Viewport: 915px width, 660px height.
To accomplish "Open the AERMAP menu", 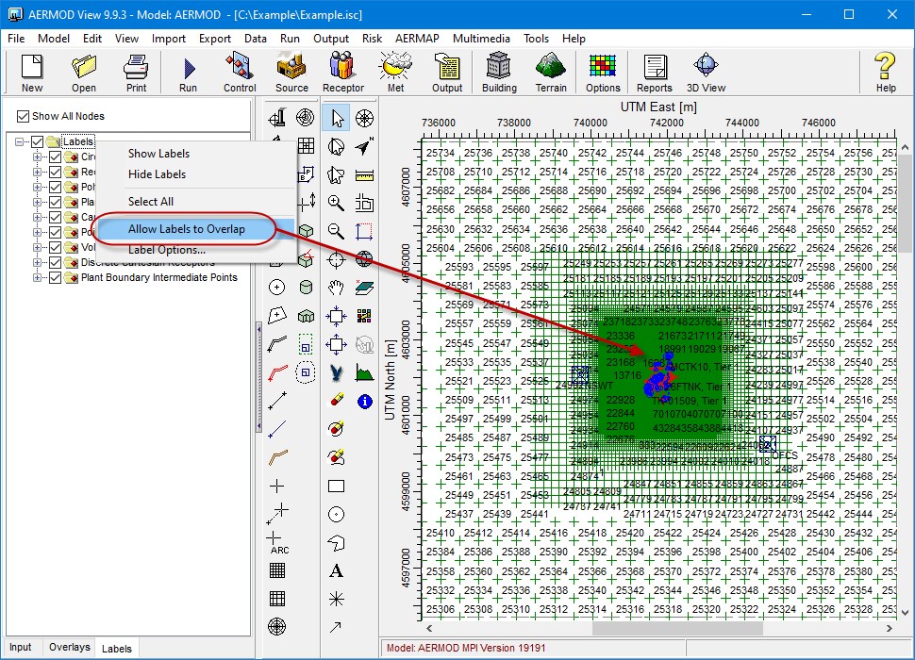I will pyautogui.click(x=417, y=39).
